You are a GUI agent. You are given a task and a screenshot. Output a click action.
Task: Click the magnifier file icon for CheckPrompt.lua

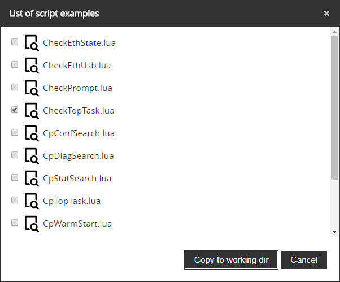32,88
